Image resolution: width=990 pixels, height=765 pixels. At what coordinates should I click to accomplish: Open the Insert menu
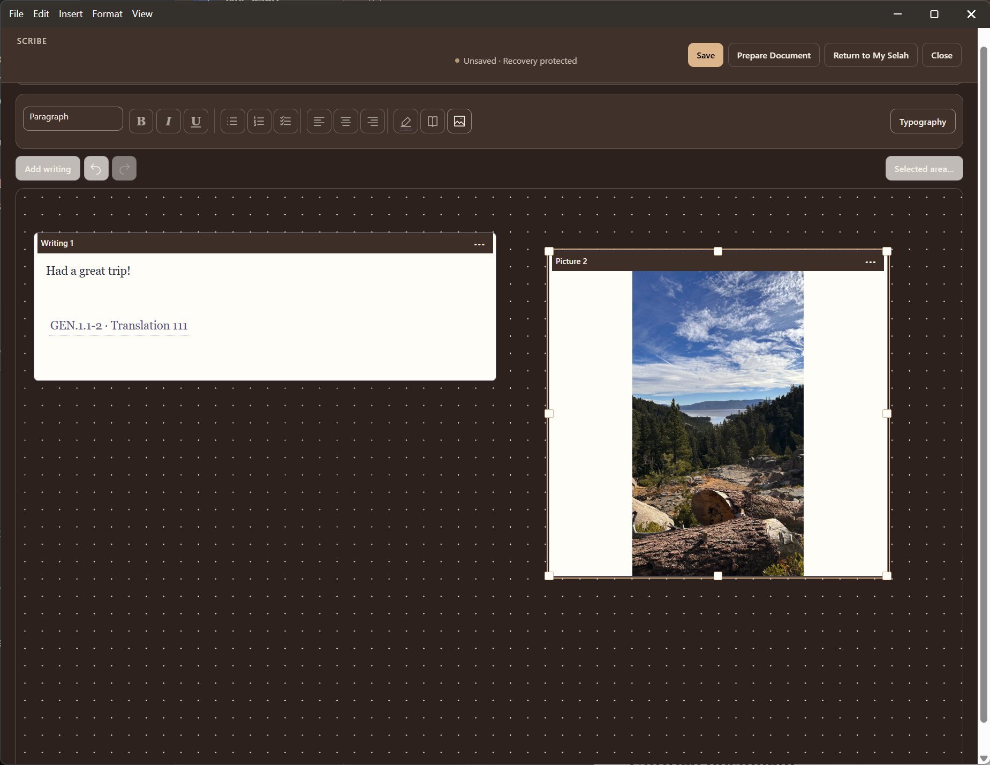[71, 14]
